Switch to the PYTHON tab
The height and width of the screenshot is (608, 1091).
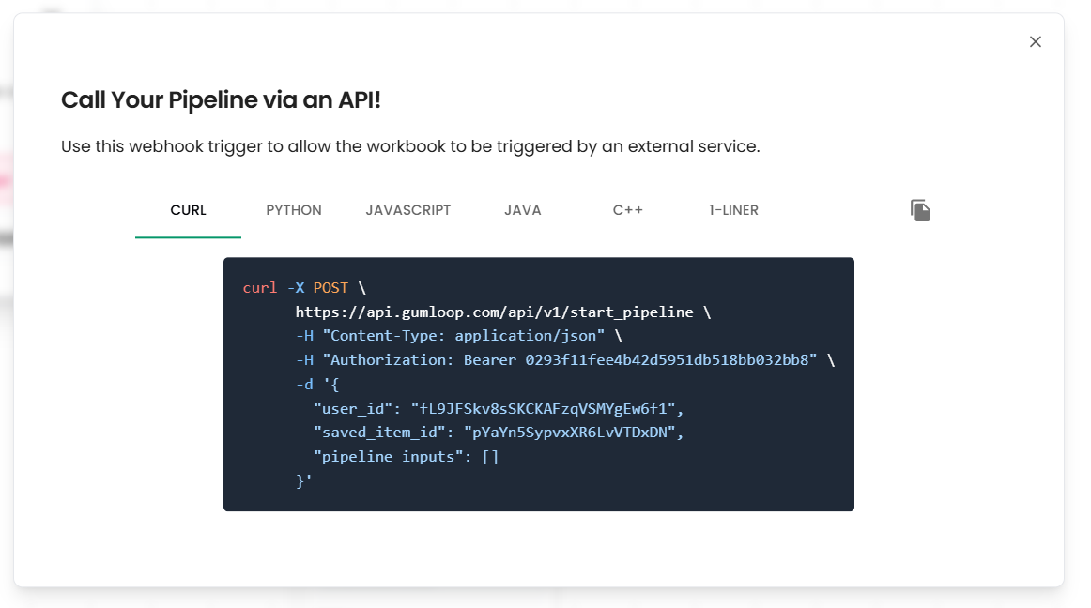point(294,210)
